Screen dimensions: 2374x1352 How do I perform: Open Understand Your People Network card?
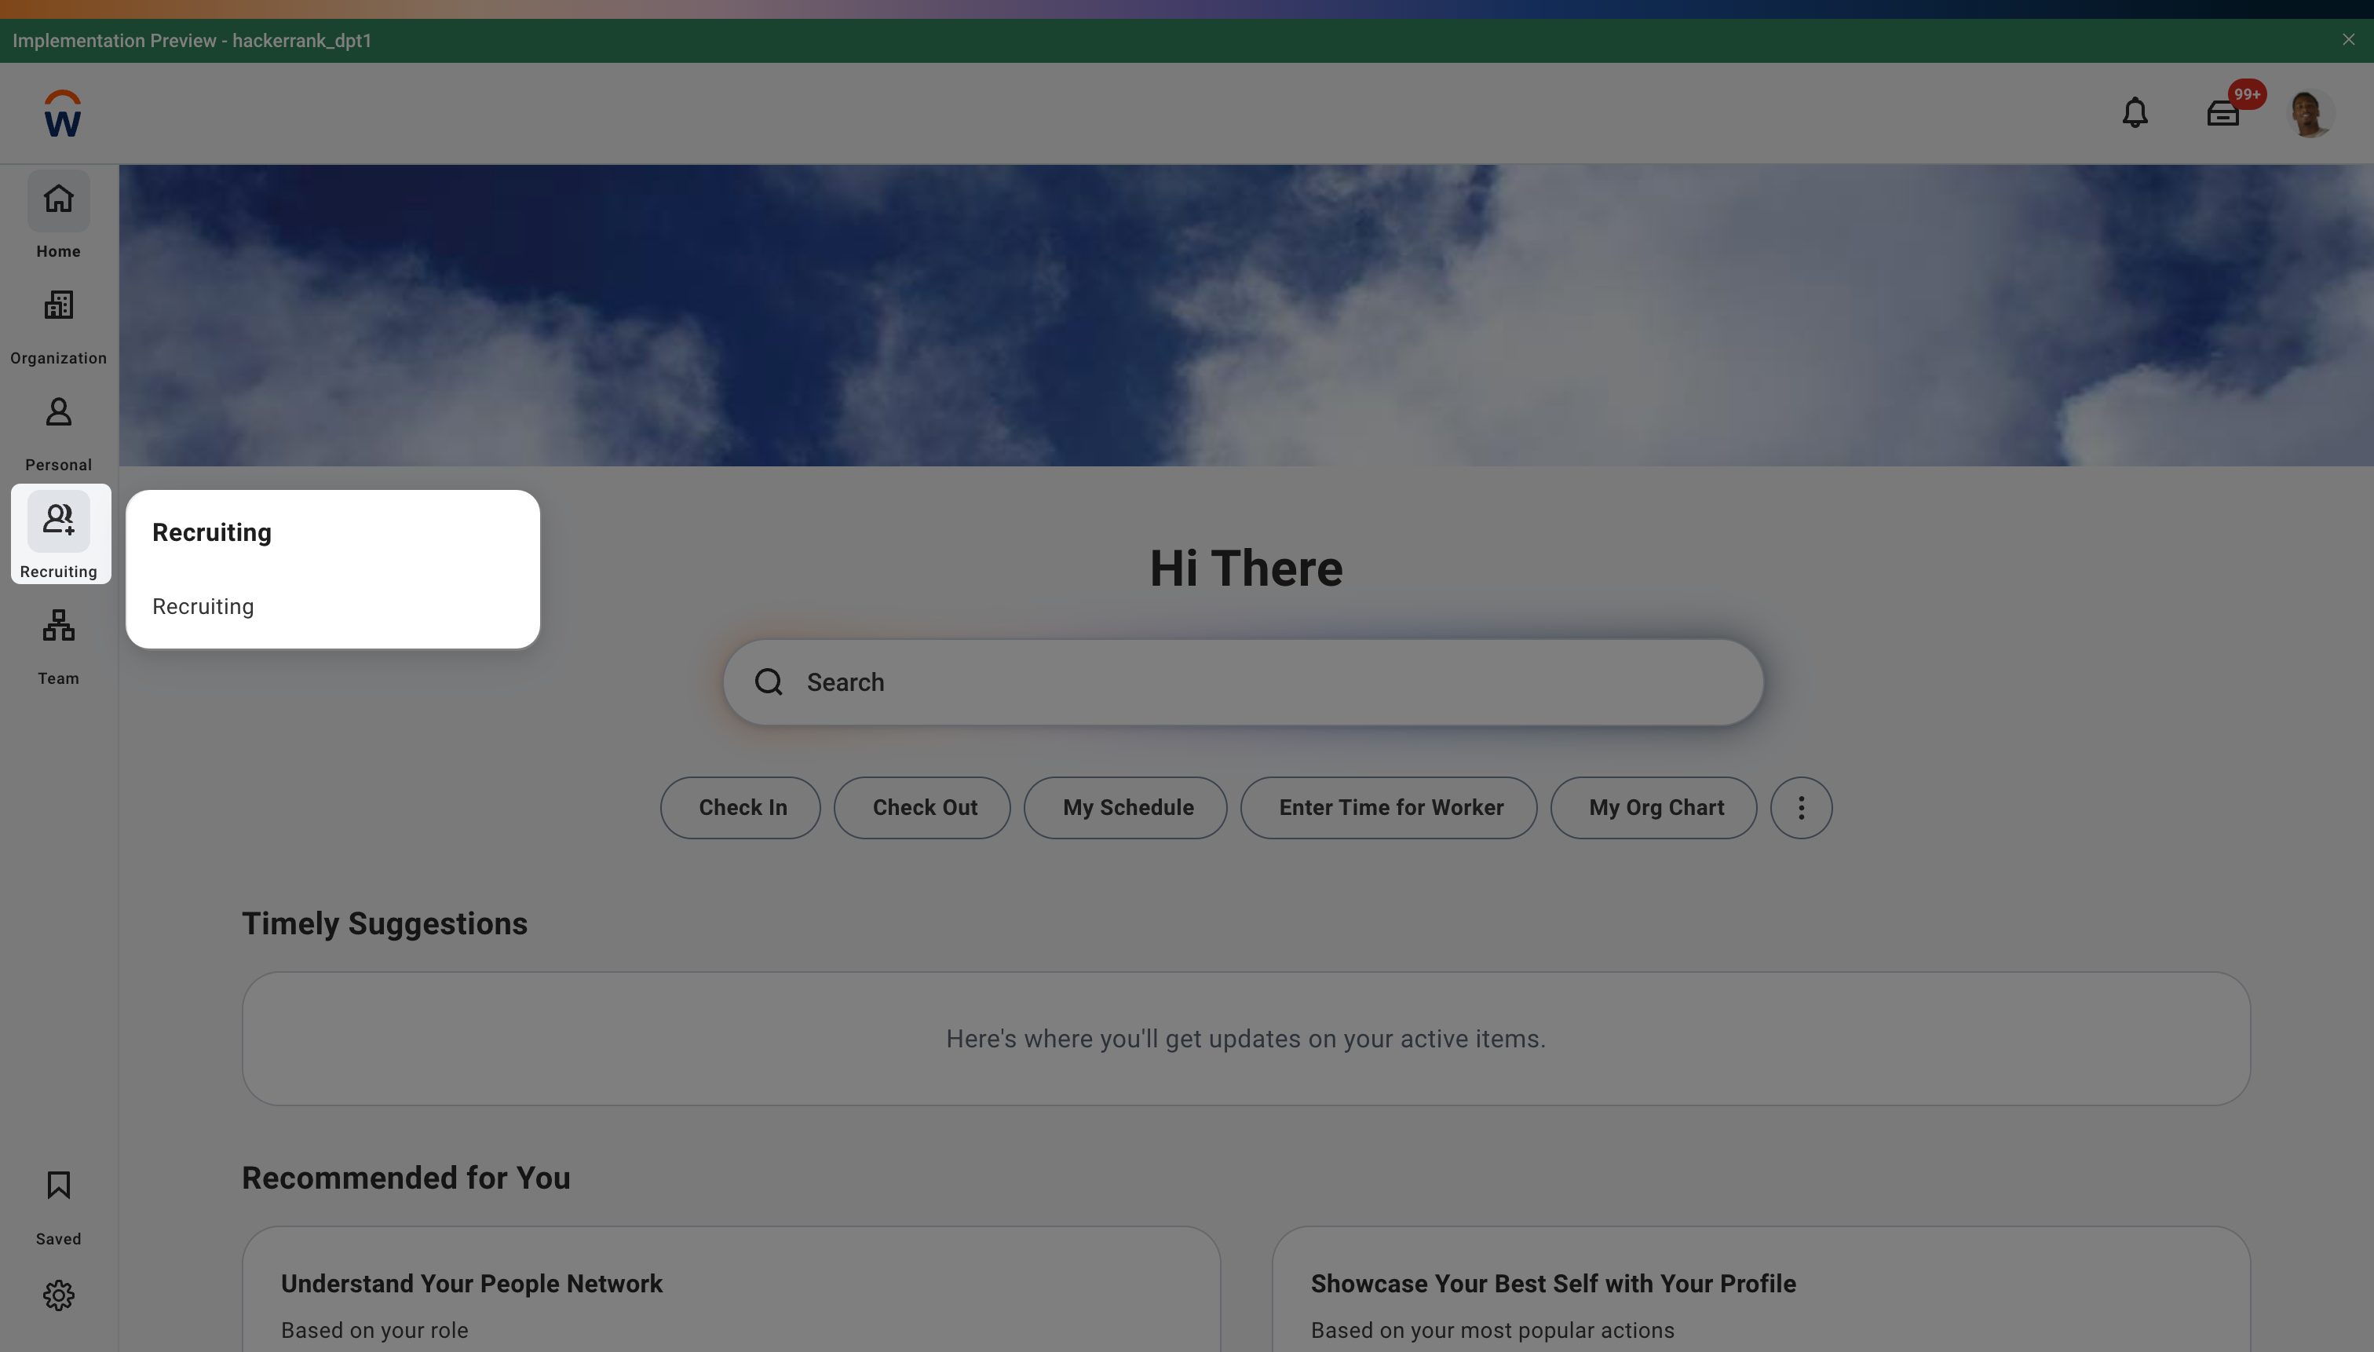731,1289
